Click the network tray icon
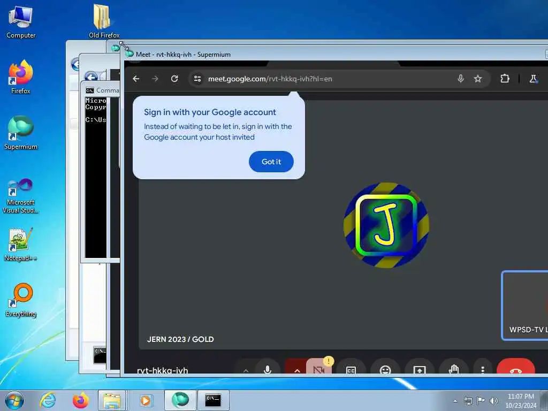Image resolution: width=548 pixels, height=411 pixels. point(468,400)
